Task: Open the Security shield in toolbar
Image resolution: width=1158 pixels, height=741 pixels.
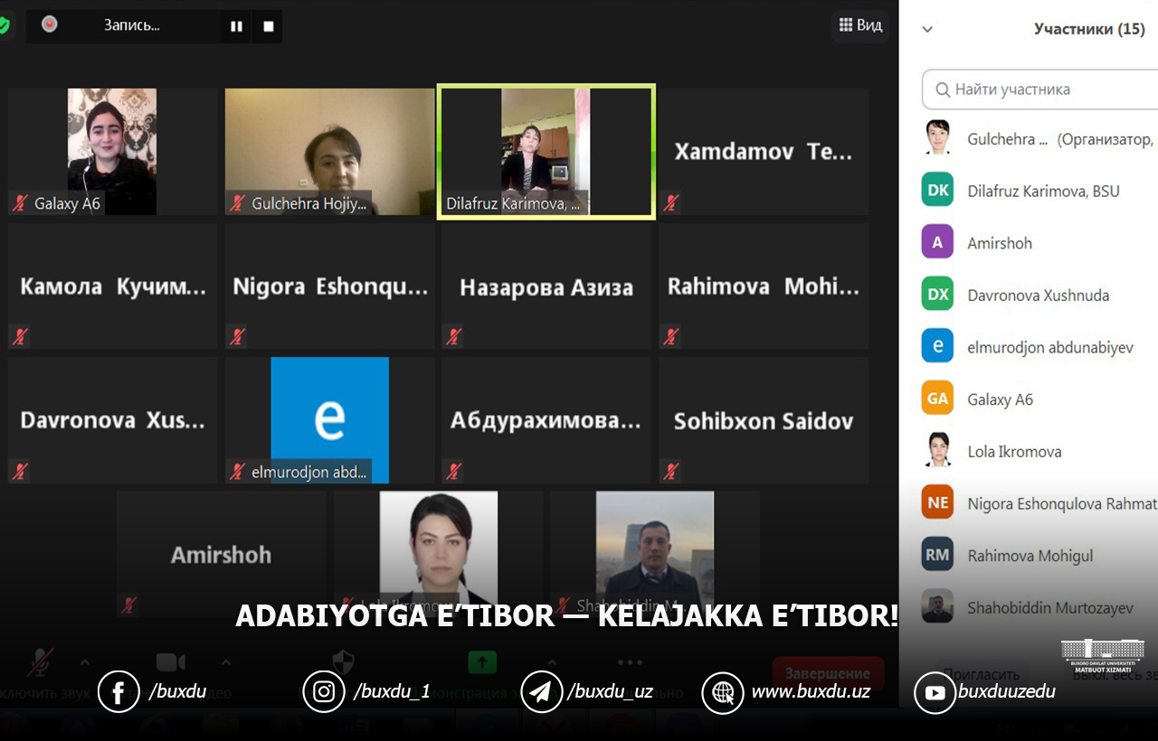Action: (343, 662)
